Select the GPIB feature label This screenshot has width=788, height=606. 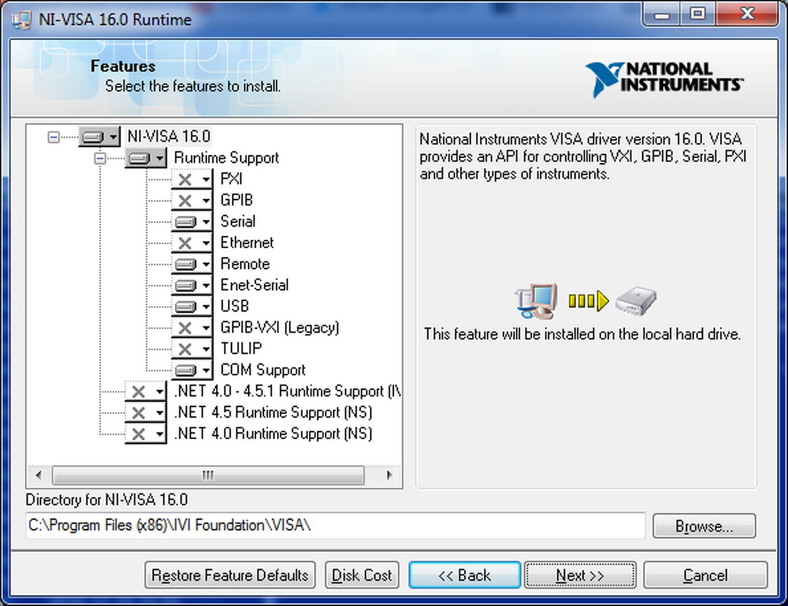tap(236, 200)
